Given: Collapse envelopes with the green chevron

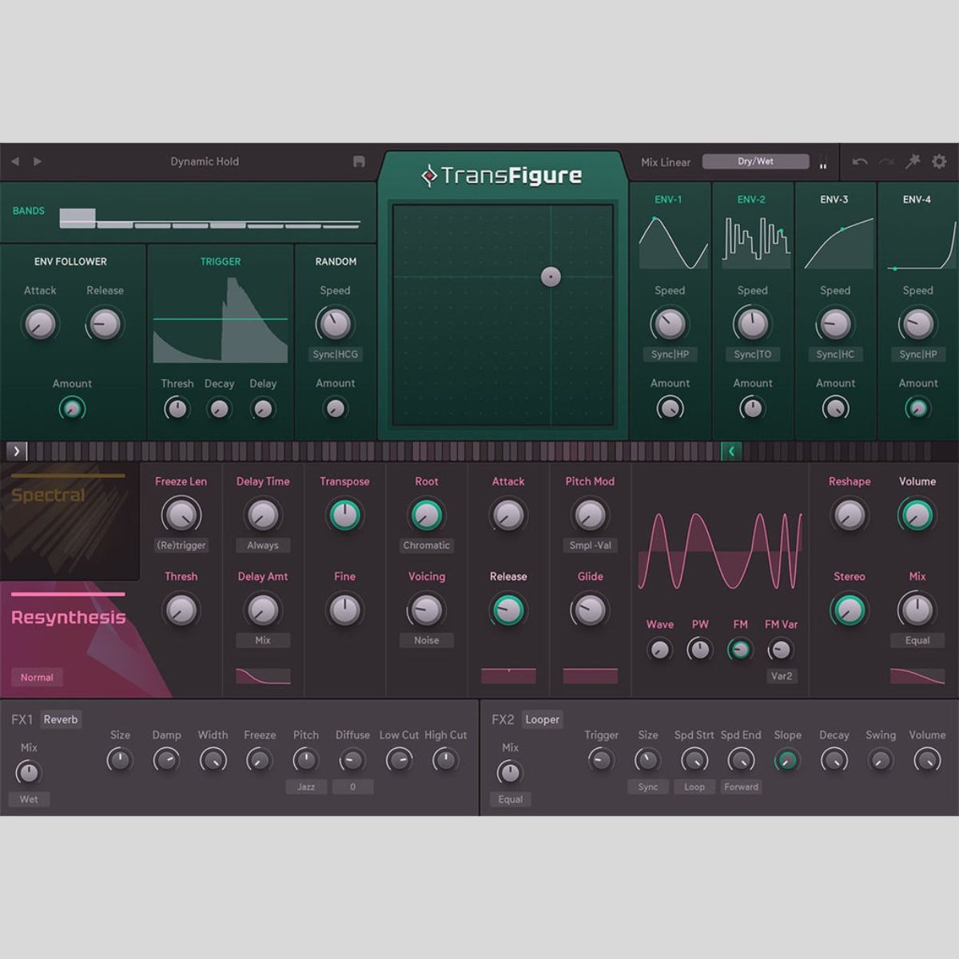Looking at the screenshot, I should (x=730, y=451).
